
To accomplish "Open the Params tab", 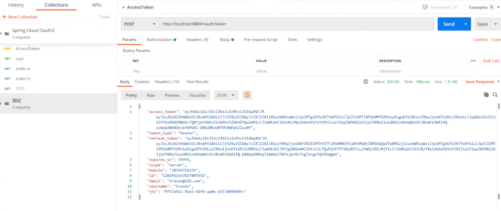I will pos(129,40).
